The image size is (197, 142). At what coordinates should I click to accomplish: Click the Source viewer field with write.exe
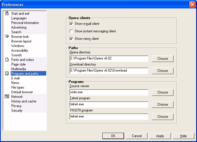click(109, 92)
